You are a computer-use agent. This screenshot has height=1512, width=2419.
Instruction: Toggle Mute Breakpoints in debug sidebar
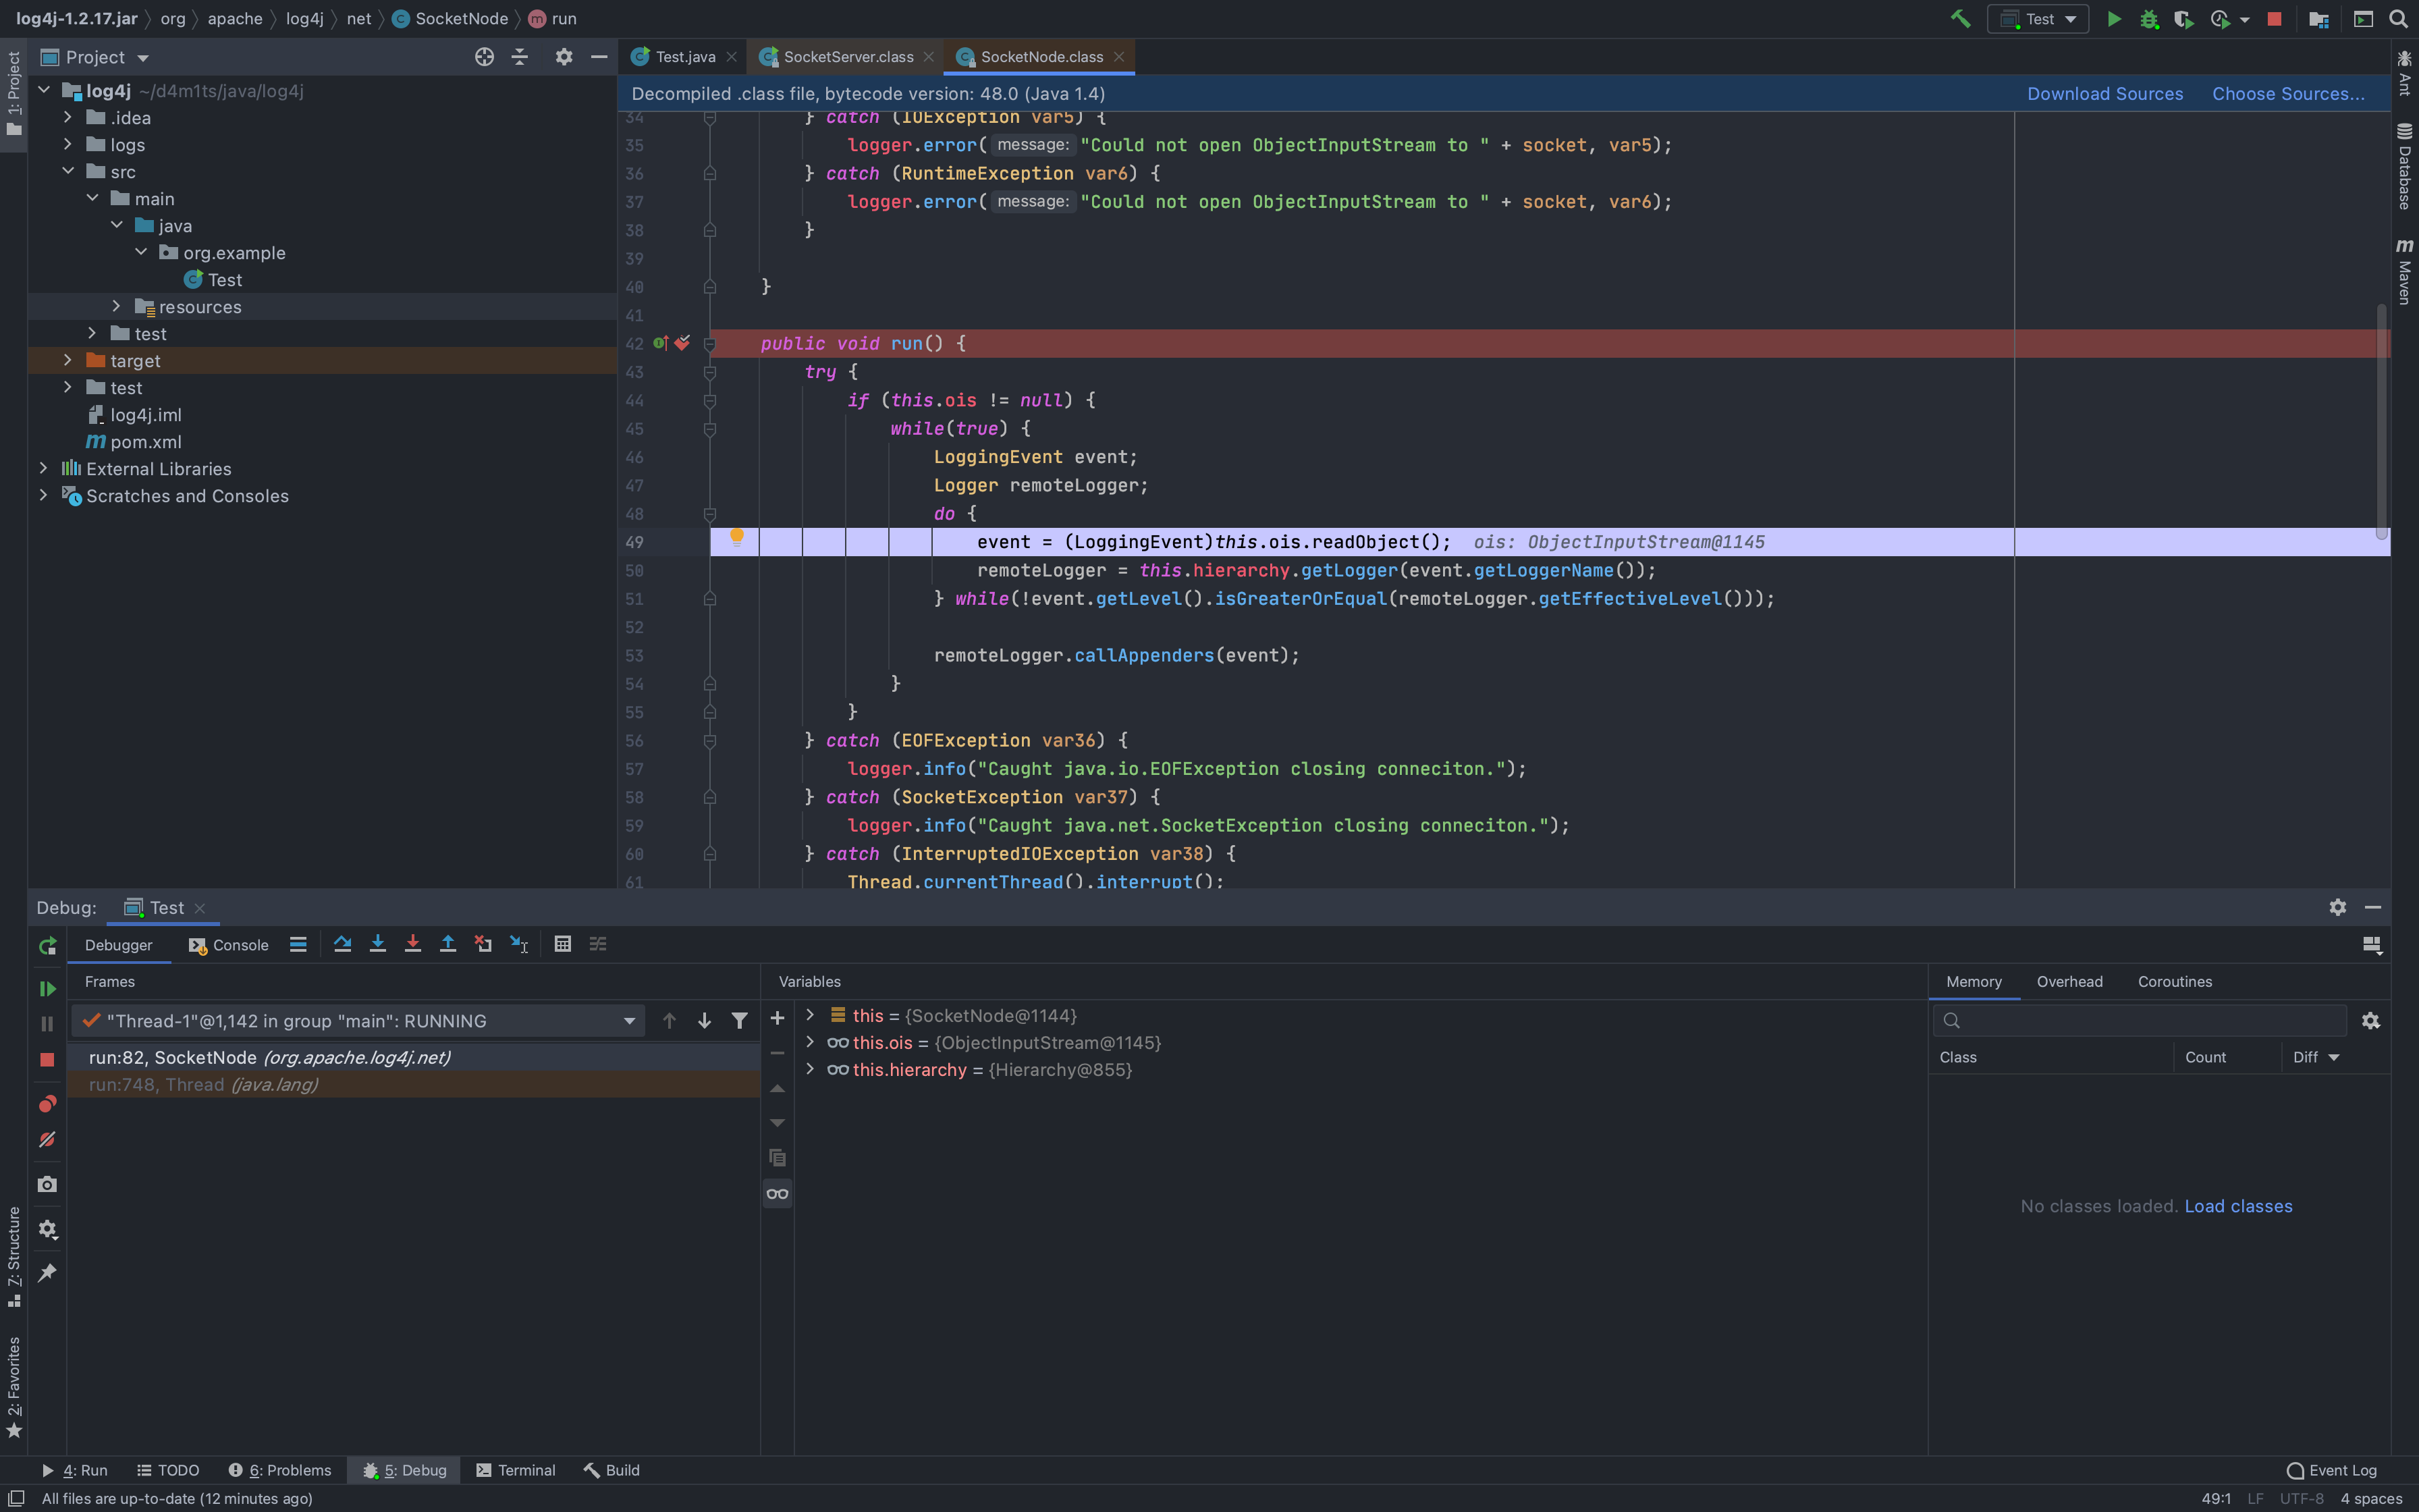coord(47,1140)
